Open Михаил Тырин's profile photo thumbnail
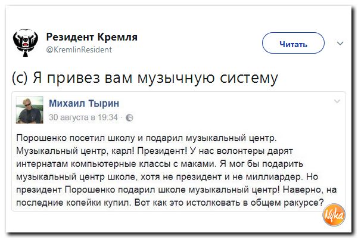The image size is (358, 239). pyautogui.click(x=29, y=110)
